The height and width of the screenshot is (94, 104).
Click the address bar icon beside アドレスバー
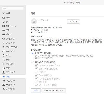[x=4, y=39]
